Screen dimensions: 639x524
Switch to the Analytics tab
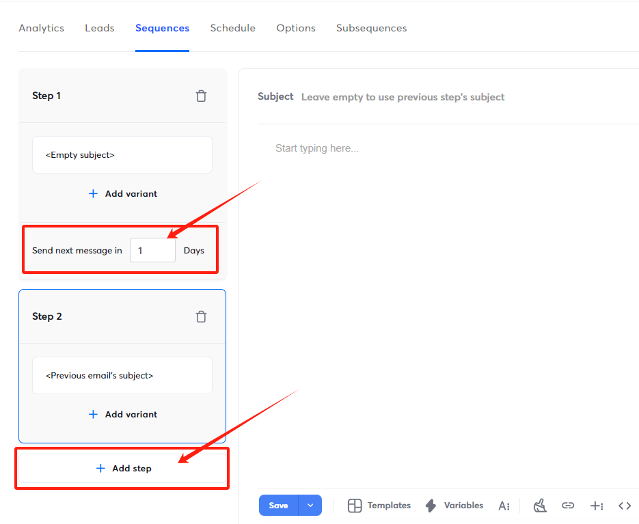point(41,28)
